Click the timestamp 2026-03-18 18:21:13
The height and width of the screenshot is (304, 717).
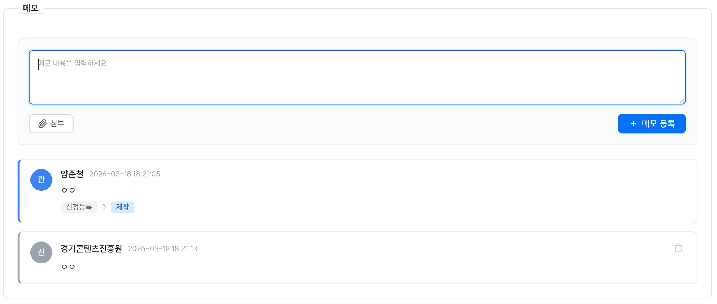click(x=162, y=249)
